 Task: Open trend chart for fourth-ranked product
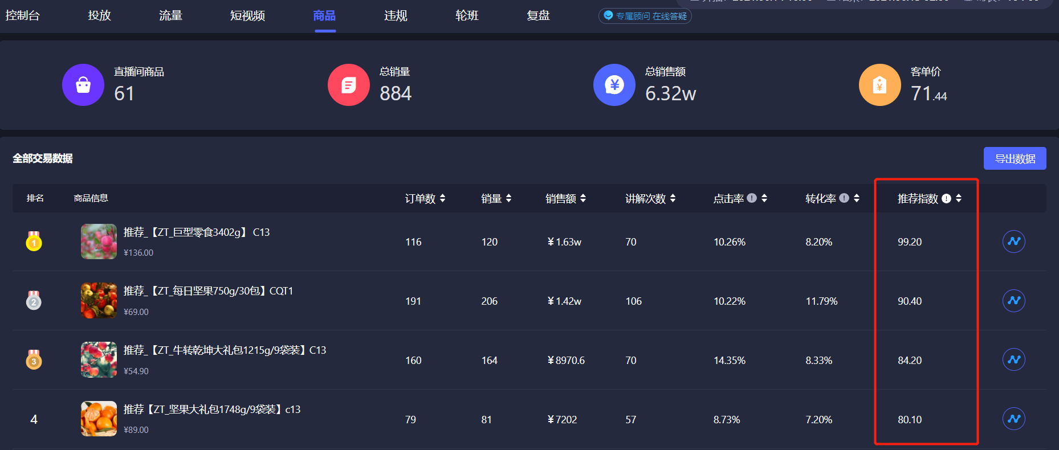point(1013,419)
